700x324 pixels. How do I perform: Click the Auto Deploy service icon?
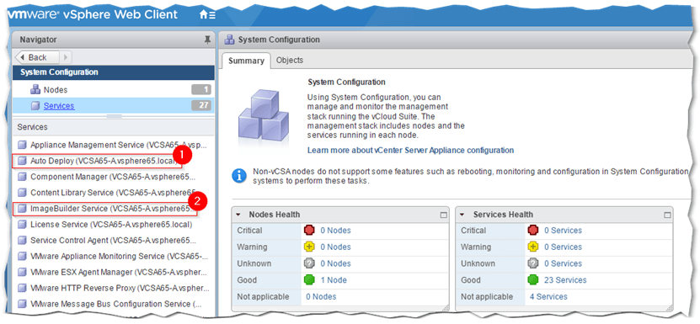22,161
